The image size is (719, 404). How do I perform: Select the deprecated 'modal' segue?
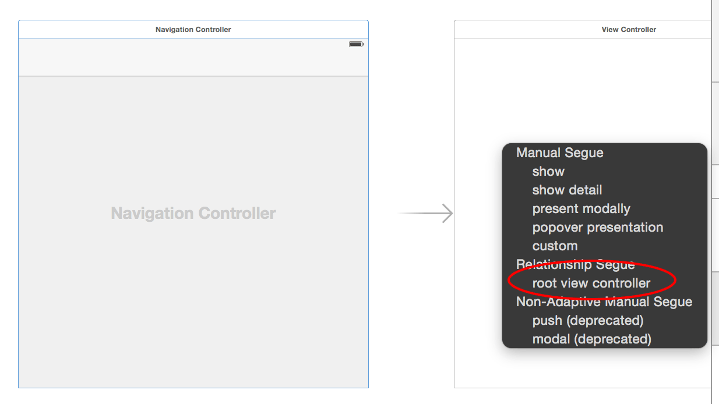click(x=590, y=339)
